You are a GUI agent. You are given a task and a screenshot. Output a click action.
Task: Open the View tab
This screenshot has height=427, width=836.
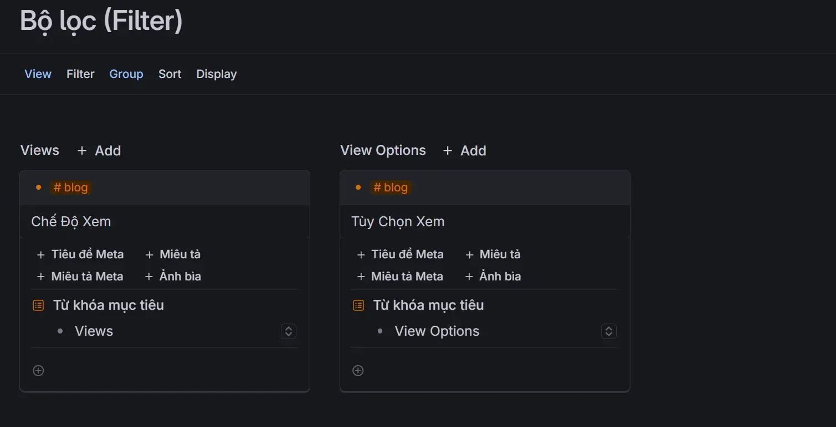pos(38,74)
